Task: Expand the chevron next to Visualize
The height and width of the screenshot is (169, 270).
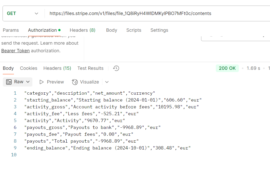Action: click(x=107, y=82)
